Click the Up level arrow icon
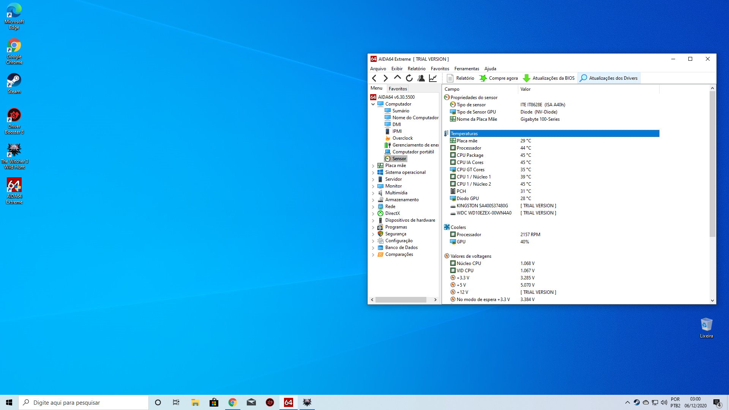 pyautogui.click(x=397, y=78)
